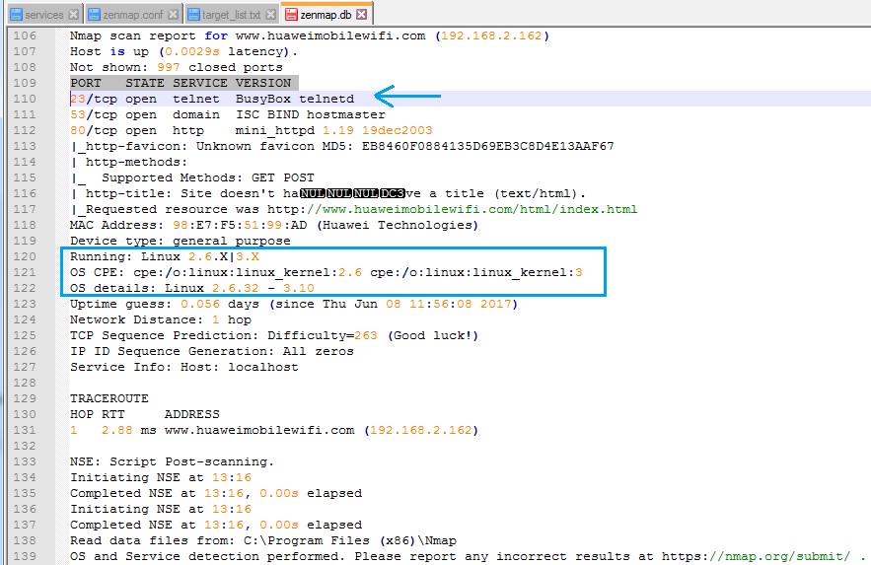Click 'IP ID Sequence Generation: All zeros'

pos(212,351)
